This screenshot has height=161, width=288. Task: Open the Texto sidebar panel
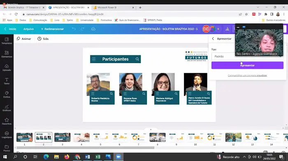coord(7,81)
